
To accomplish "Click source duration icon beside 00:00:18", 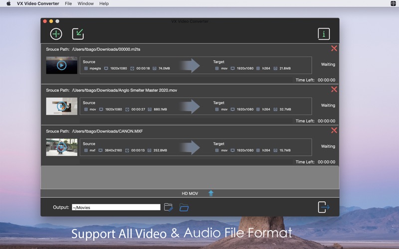I will pyautogui.click(x=132, y=68).
